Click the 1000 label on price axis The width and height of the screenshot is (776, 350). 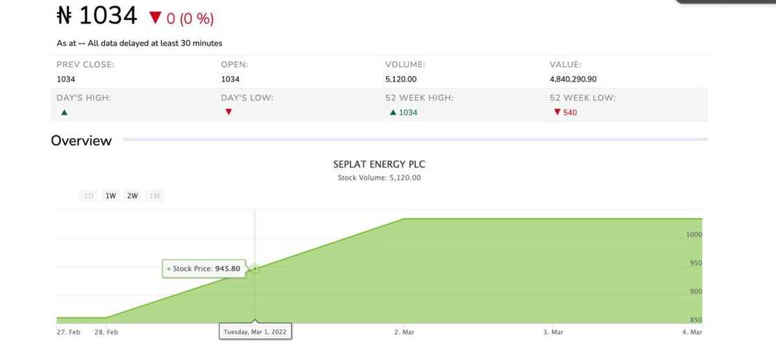[x=694, y=234]
